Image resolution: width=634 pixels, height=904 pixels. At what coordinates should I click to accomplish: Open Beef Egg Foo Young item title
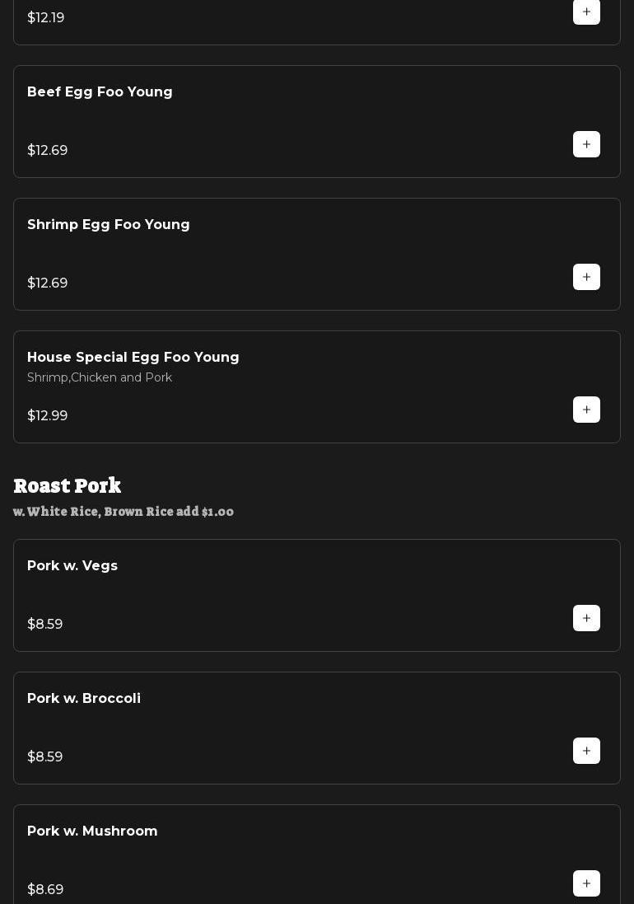point(100,92)
